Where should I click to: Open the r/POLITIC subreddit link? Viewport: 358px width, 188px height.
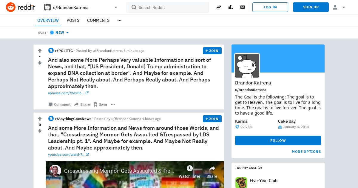[64, 51]
